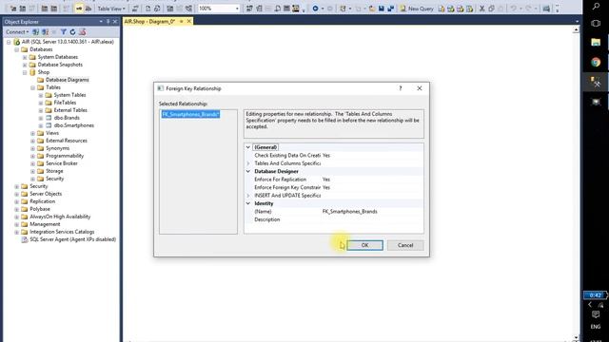The height and width of the screenshot is (342, 609).
Task: Open File Explorer from the taskbar
Action: [596, 42]
